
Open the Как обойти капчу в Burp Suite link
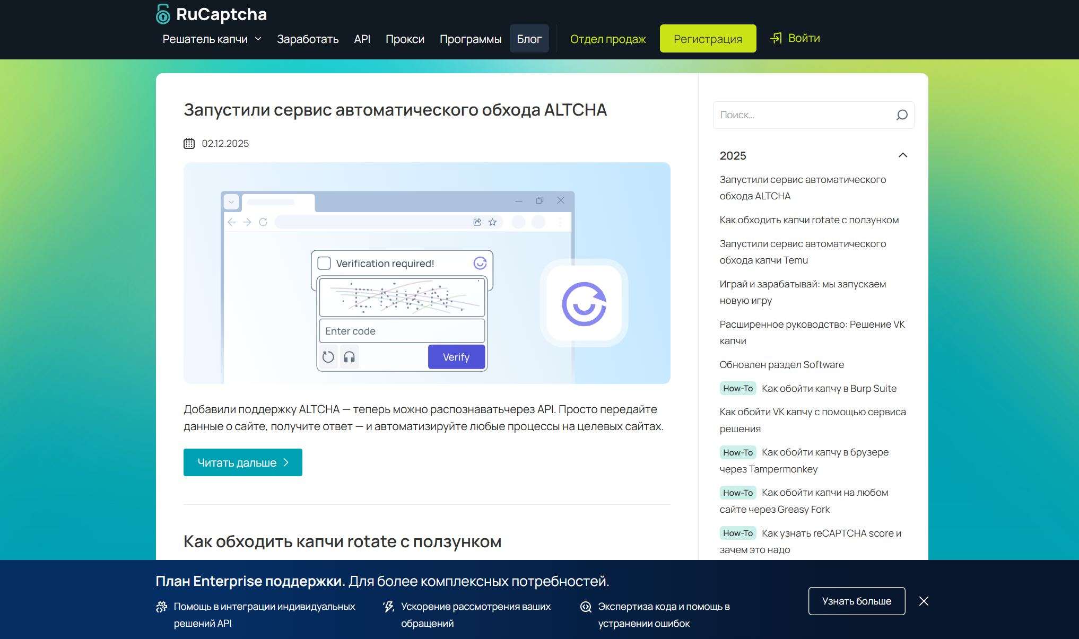(x=829, y=388)
